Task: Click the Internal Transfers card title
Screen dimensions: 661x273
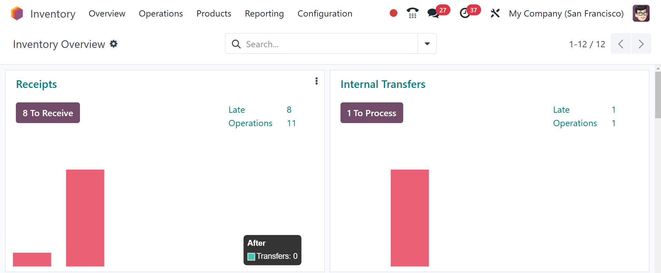Action: [383, 84]
